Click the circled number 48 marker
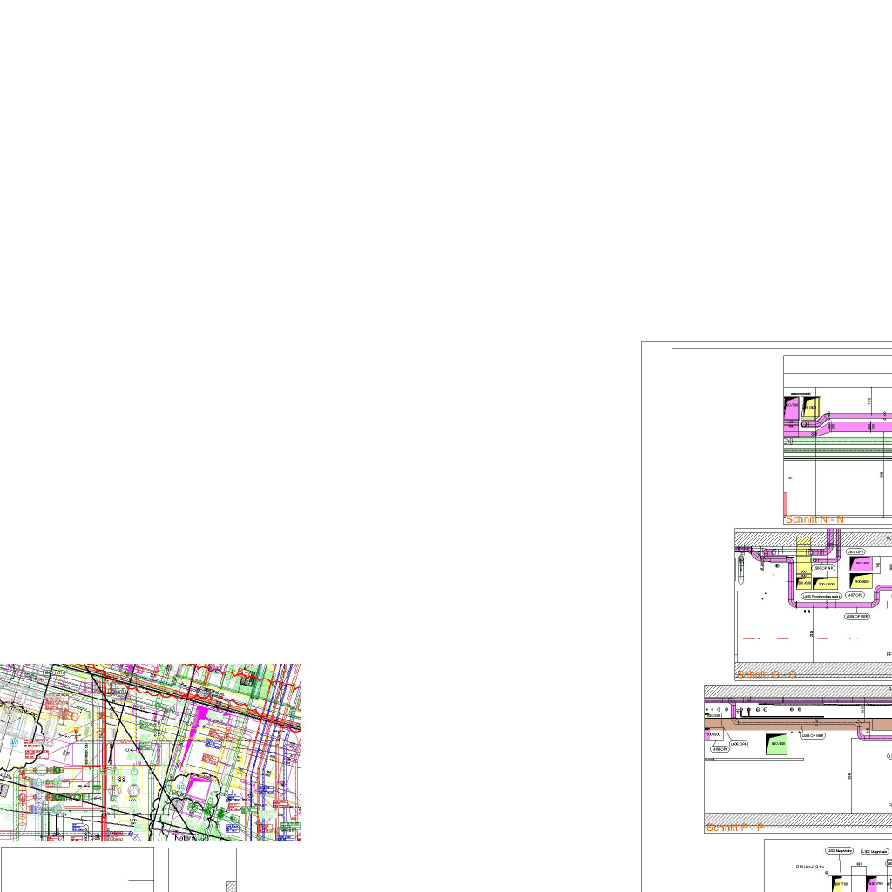Screen dimensions: 892x892 point(180,788)
